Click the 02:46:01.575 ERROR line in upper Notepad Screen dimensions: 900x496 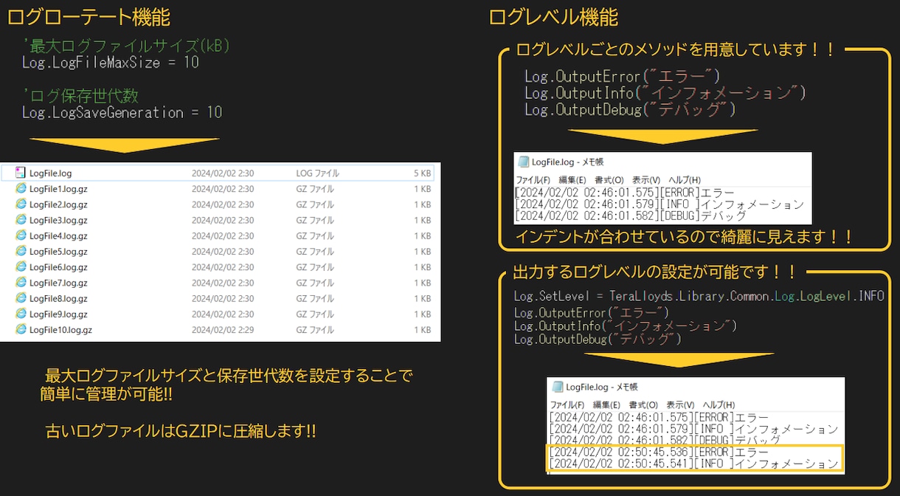[624, 193]
